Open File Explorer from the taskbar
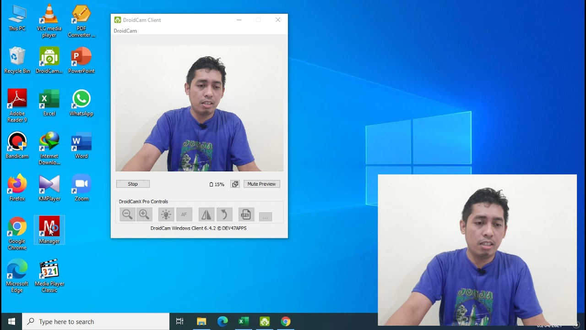586x330 pixels. coord(201,321)
